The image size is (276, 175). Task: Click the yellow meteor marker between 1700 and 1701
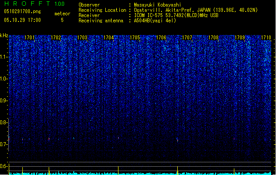[22, 171]
